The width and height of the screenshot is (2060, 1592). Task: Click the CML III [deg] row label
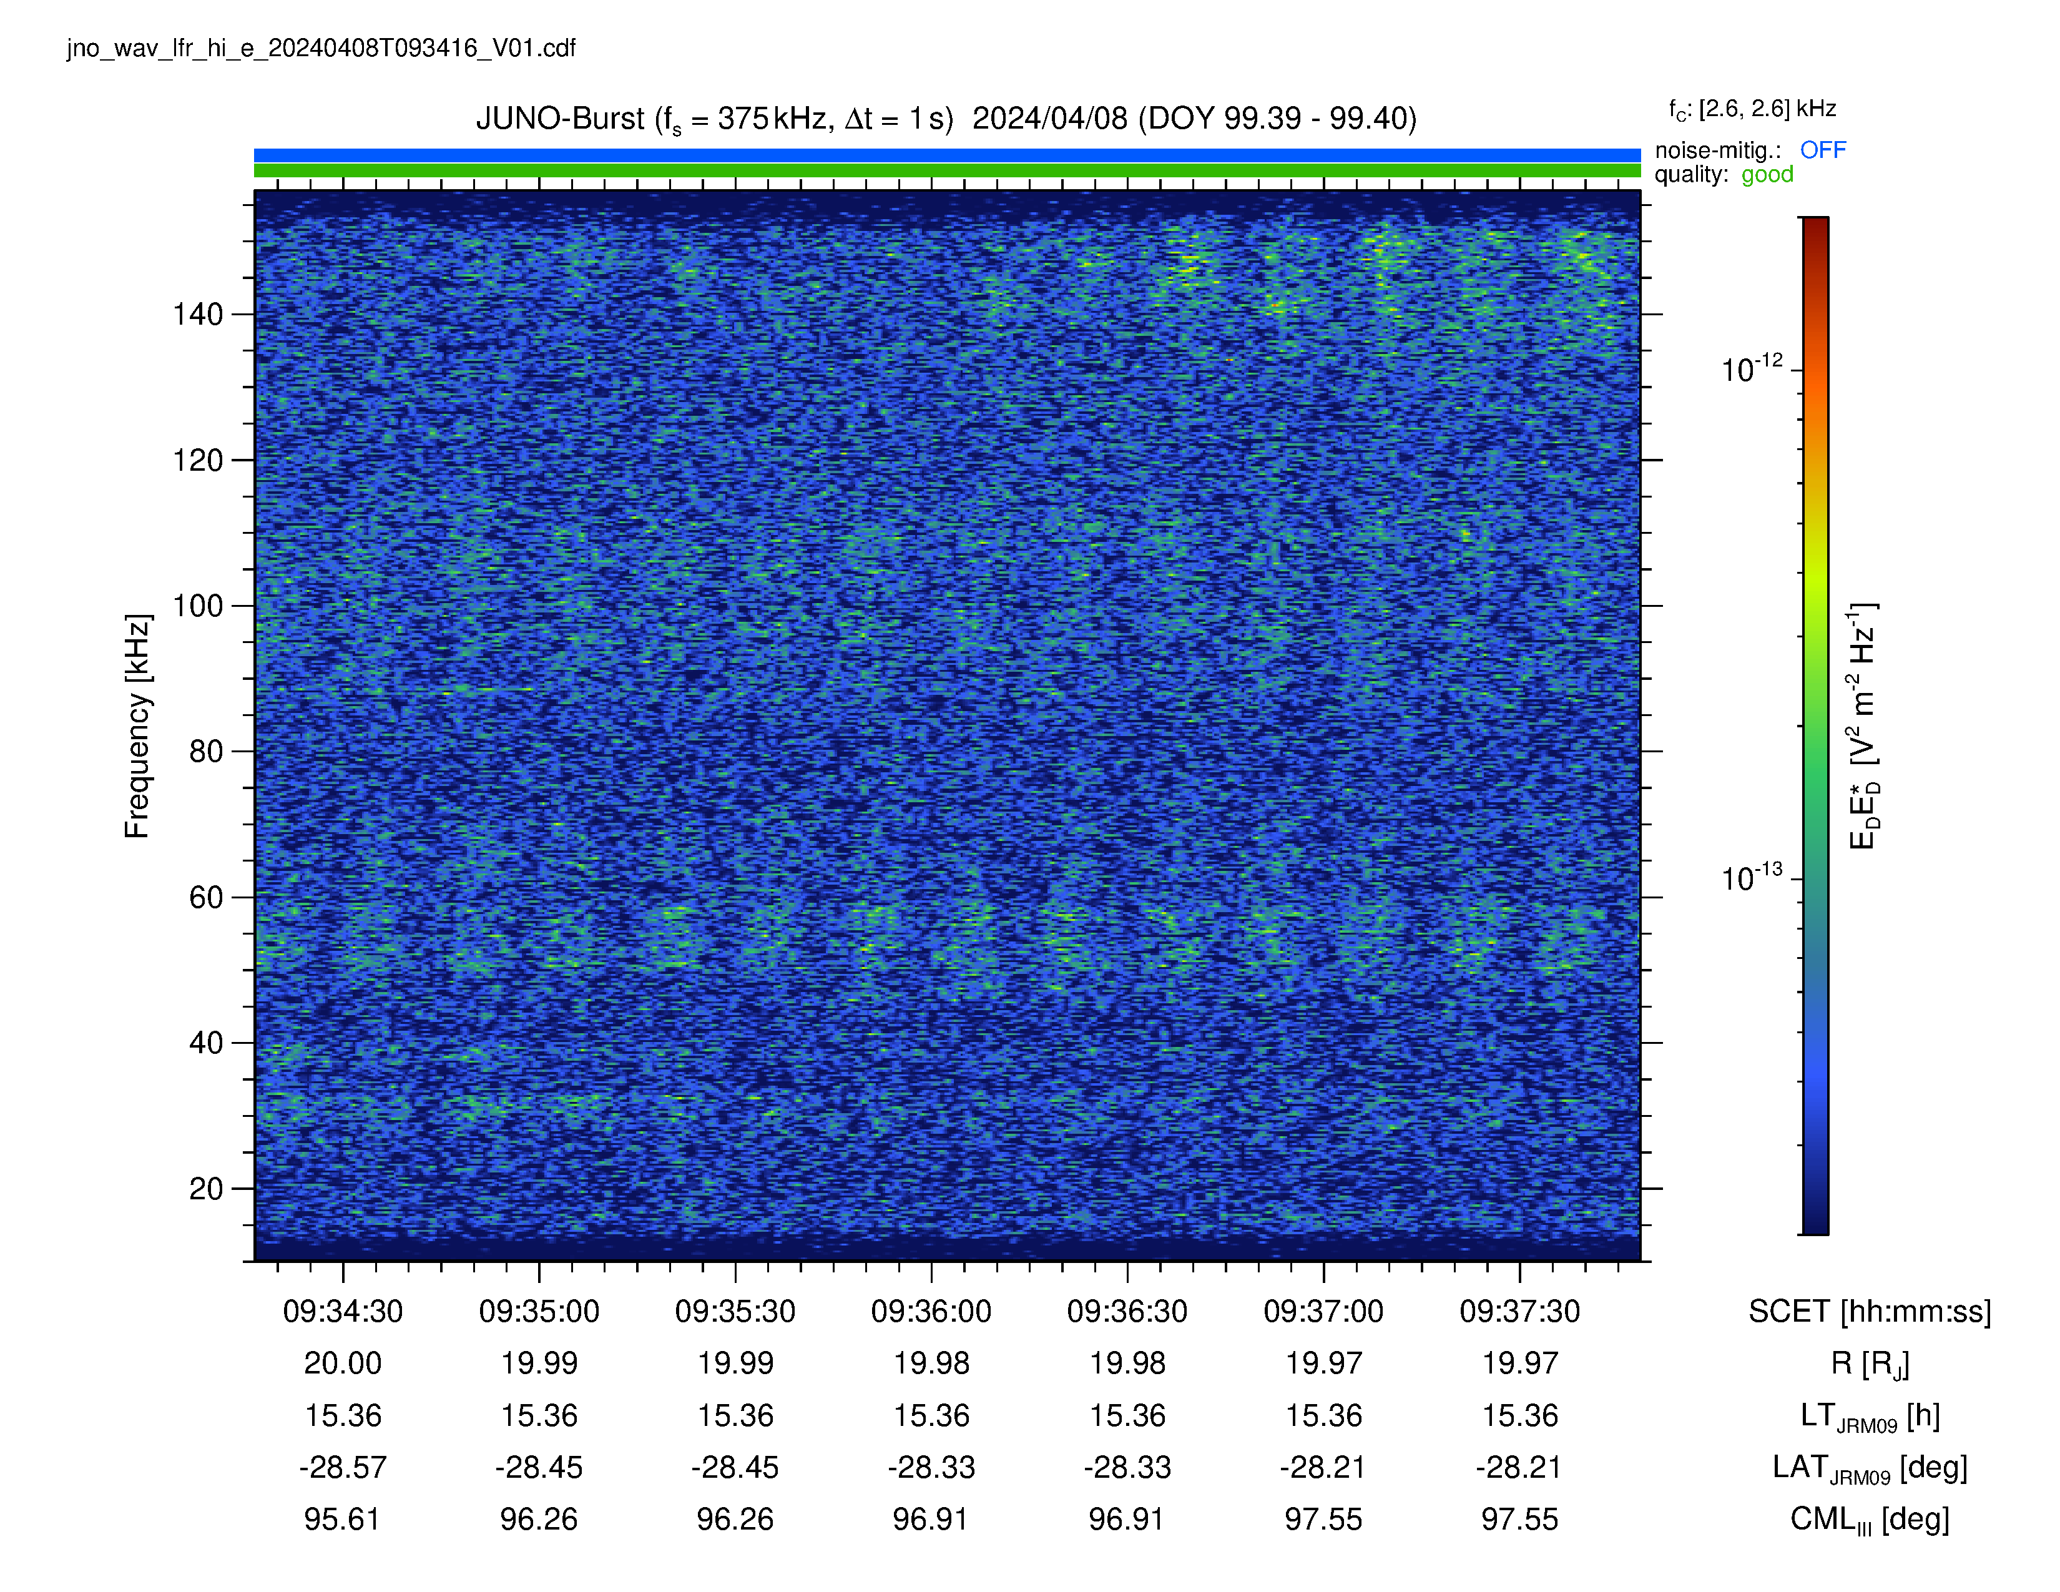point(1870,1520)
